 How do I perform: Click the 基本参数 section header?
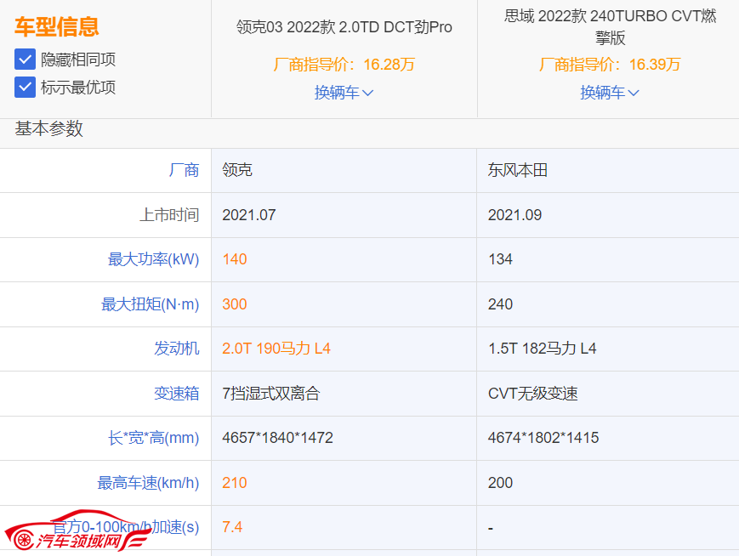(49, 128)
